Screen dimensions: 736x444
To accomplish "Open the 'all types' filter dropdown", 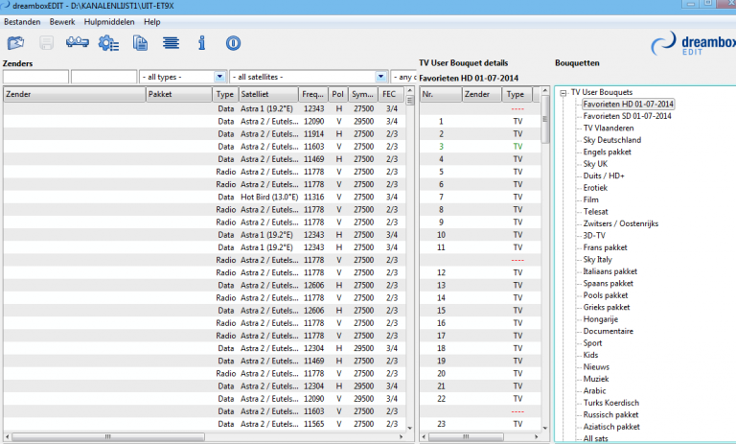I will pos(219,77).
